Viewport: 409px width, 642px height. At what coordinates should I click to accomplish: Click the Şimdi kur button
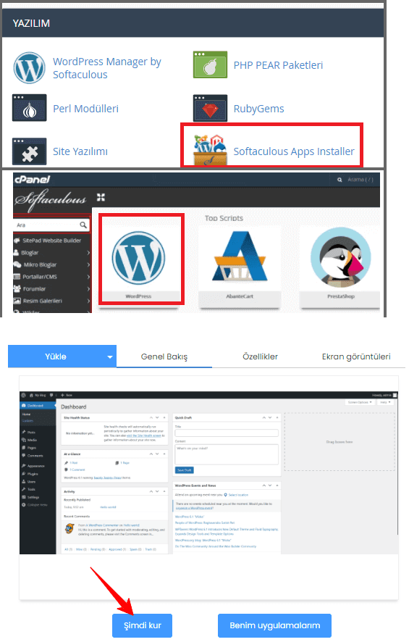143,625
